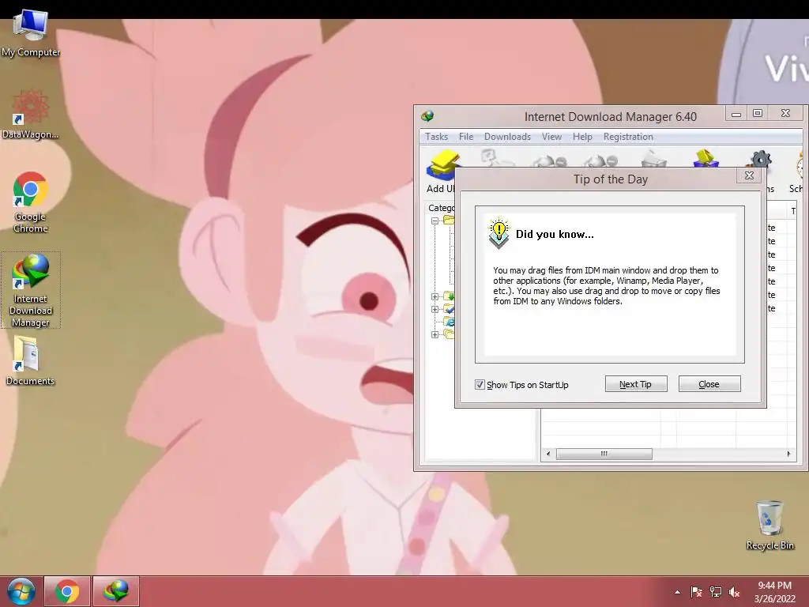Click the Internet Download Manager 6.40 title
809x607 pixels.
611,117
